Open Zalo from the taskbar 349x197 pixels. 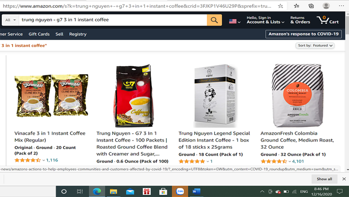tap(180, 191)
